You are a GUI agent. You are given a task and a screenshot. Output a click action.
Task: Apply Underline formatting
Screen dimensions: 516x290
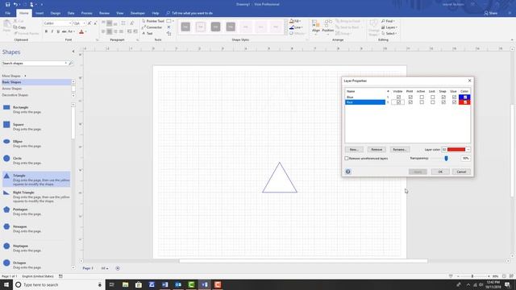pyautogui.click(x=58, y=31)
